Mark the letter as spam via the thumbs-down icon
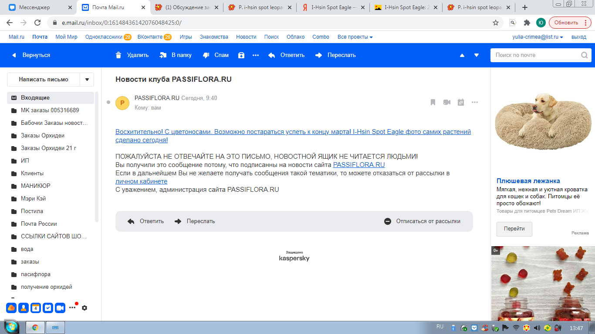The image size is (595, 334). pyautogui.click(x=206, y=55)
